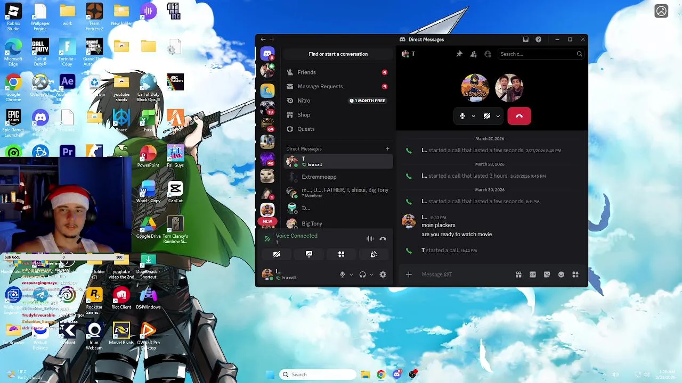Expand input device arrow in user panel

[351, 274]
